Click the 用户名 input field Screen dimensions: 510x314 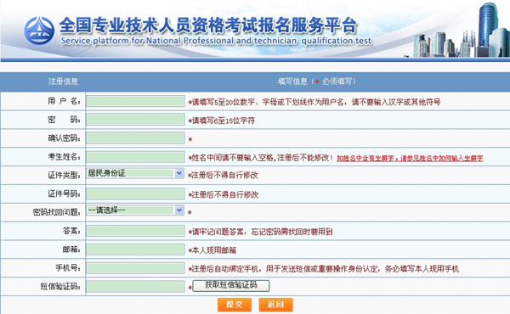pos(135,101)
